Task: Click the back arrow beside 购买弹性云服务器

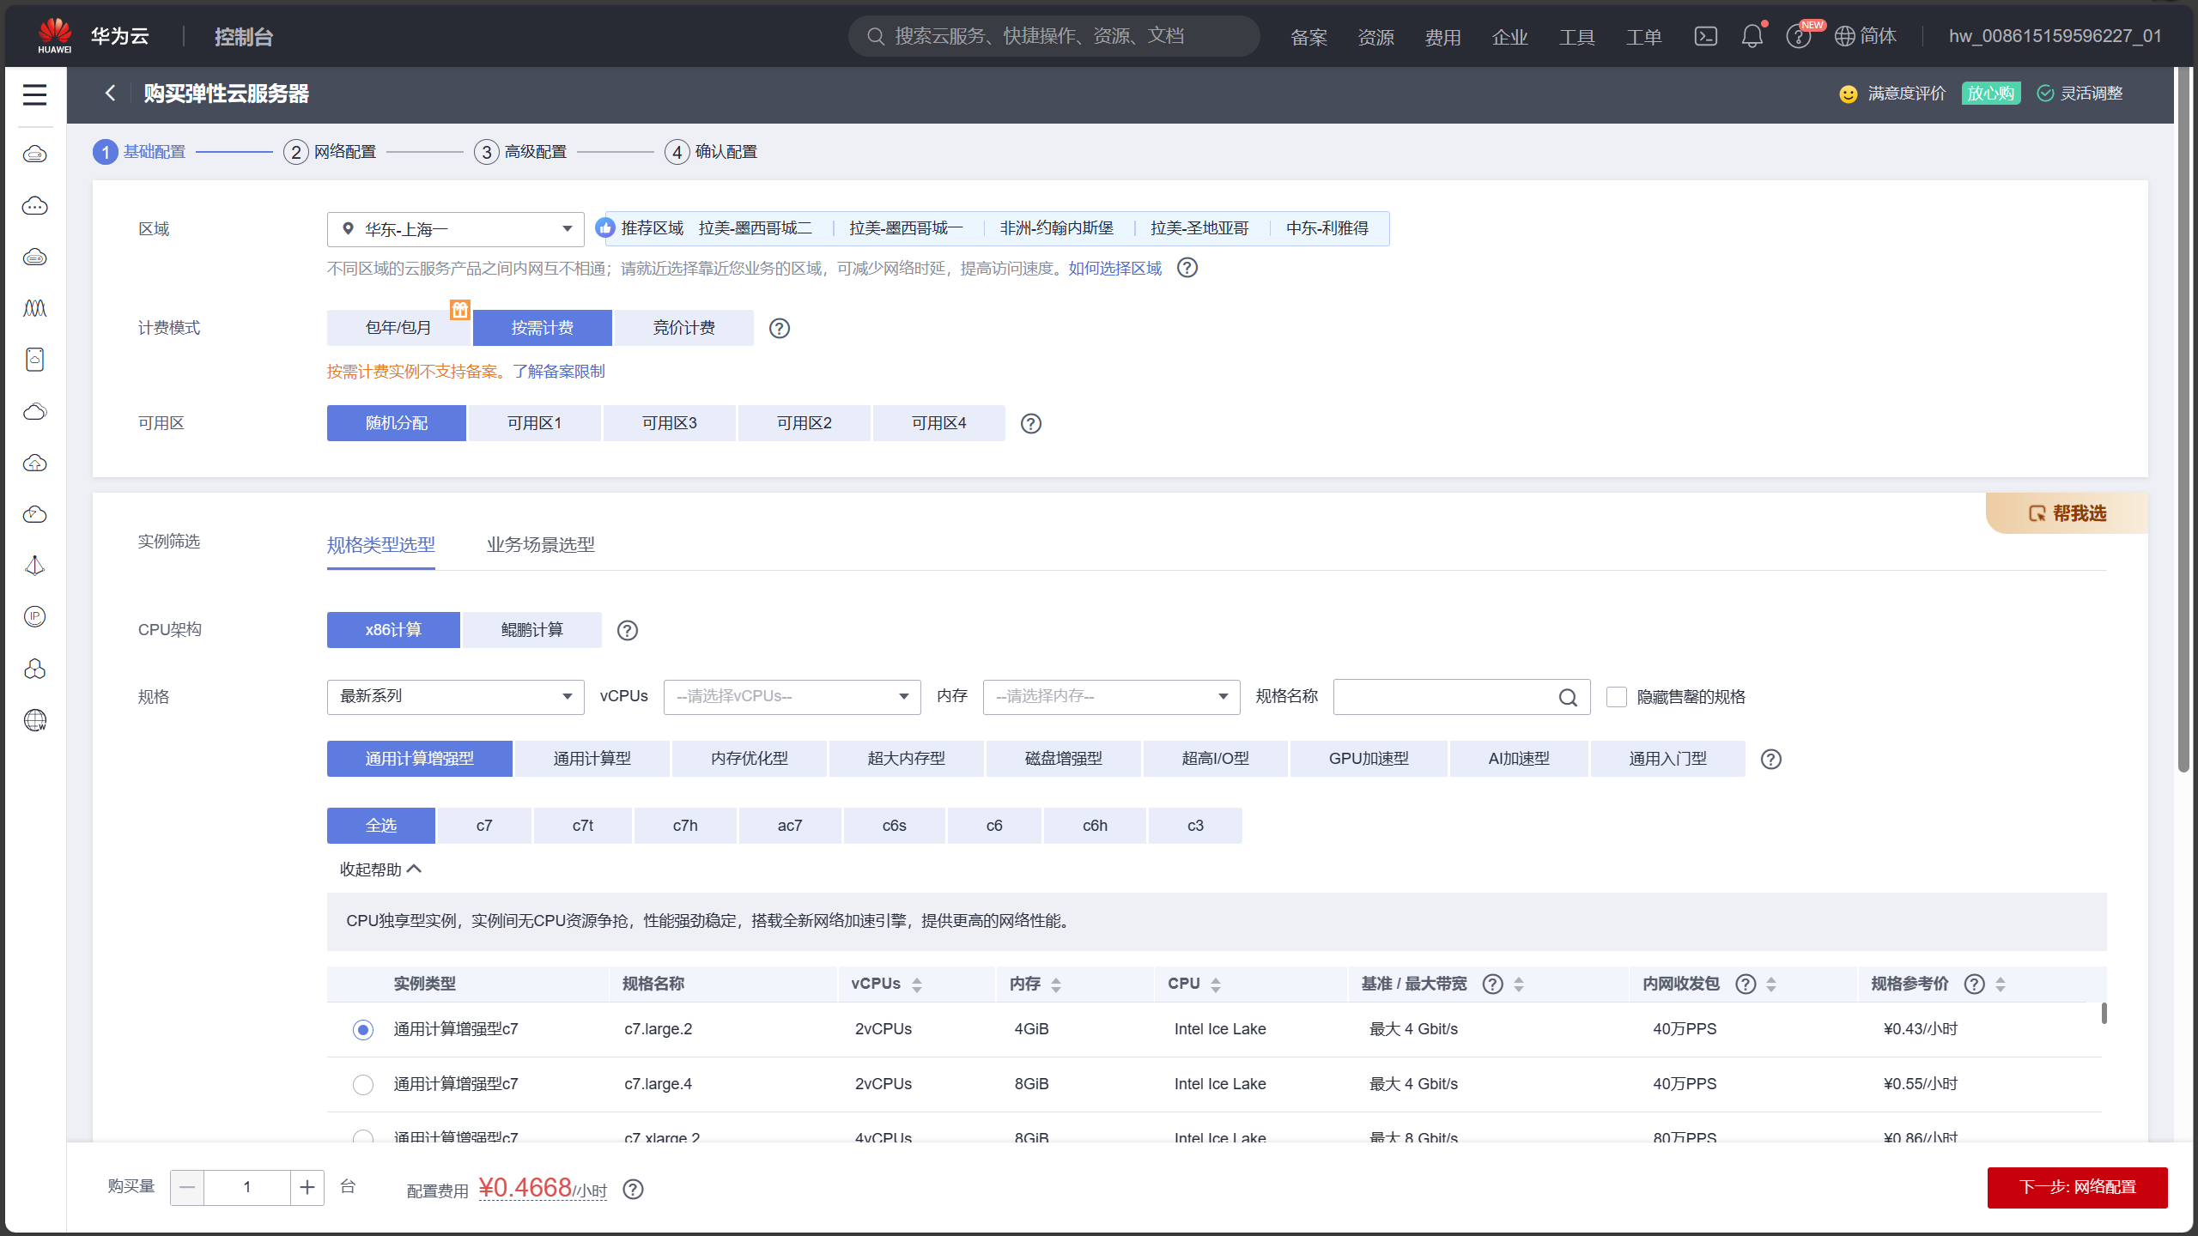Action: coord(110,93)
